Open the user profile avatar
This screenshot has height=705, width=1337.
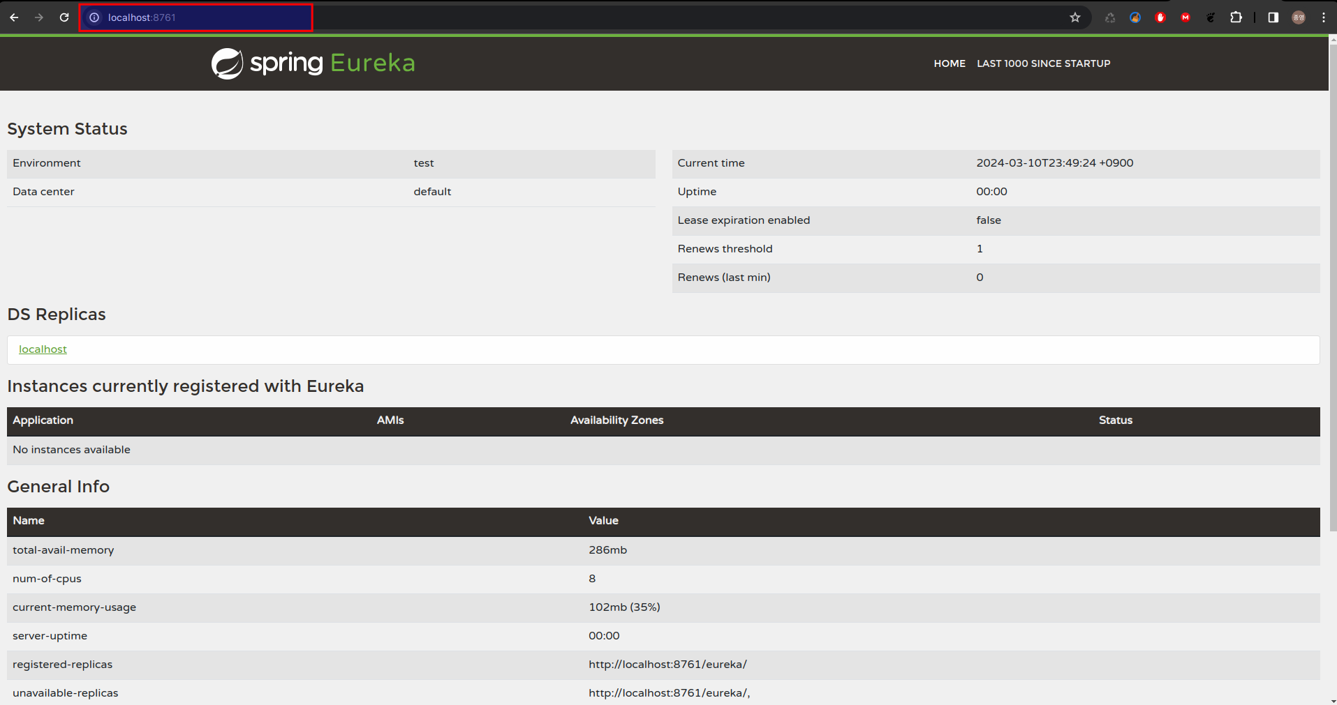[1299, 17]
